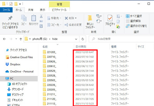The height and width of the screenshot is (106, 154).
Task: Sort by the 日付時刻 column header
Action: (81, 47)
